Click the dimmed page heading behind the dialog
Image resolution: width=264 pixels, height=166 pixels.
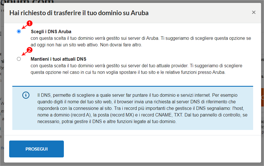[27, 2]
